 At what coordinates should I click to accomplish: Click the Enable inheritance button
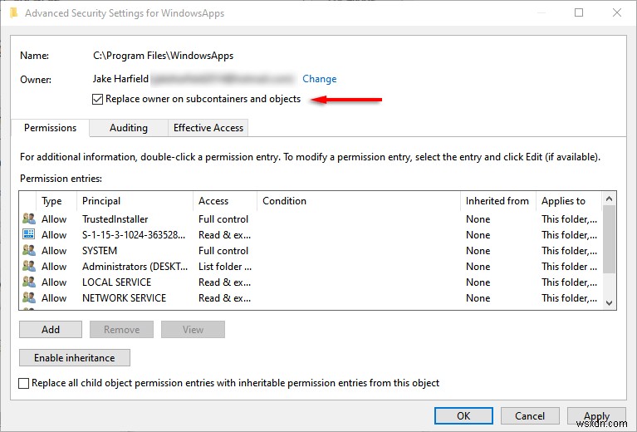[75, 357]
